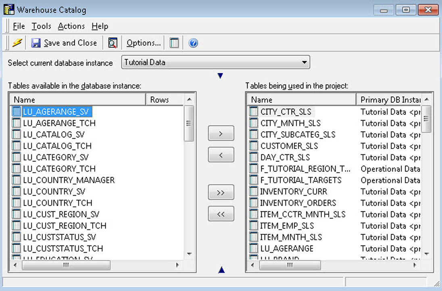Click the Warehouse Catalog title bar icon
Screen dimensions: 442x291
point(9,10)
